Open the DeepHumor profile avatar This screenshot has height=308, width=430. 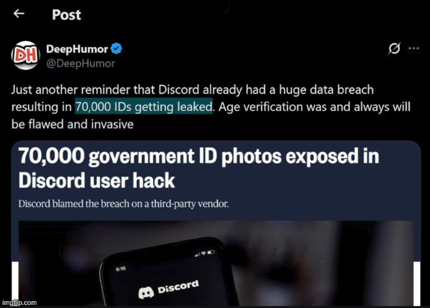[x=25, y=55]
